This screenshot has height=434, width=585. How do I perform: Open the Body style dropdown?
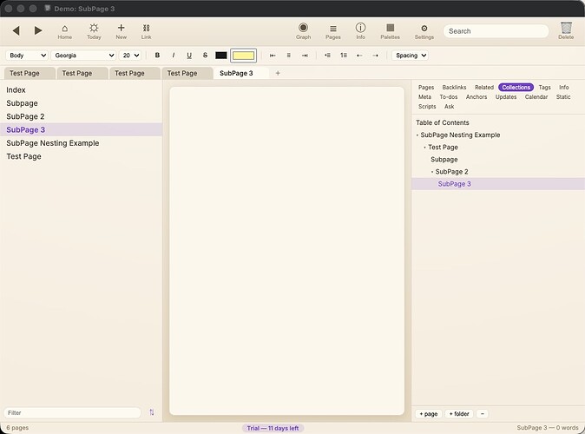[x=27, y=56]
